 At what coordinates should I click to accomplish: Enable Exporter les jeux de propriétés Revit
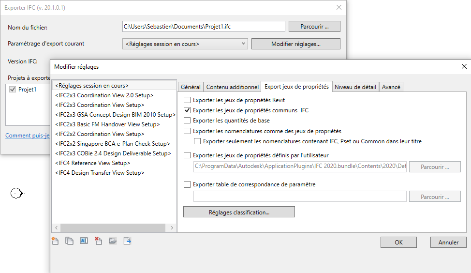click(x=187, y=100)
